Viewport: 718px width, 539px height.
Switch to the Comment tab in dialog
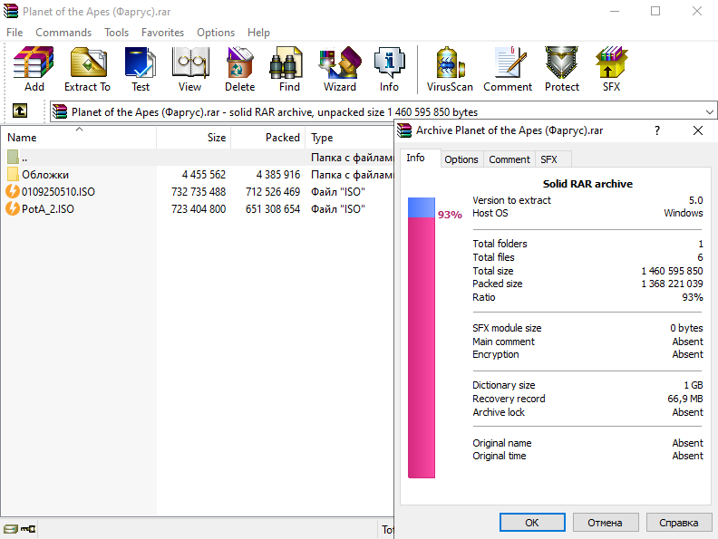(509, 159)
